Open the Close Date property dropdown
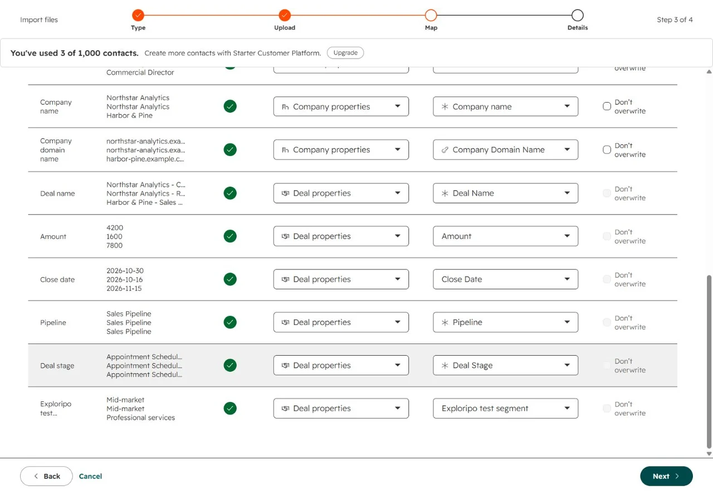713x494 pixels. click(x=505, y=279)
